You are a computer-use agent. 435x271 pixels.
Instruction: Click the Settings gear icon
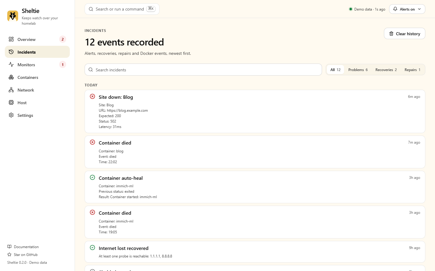11,115
